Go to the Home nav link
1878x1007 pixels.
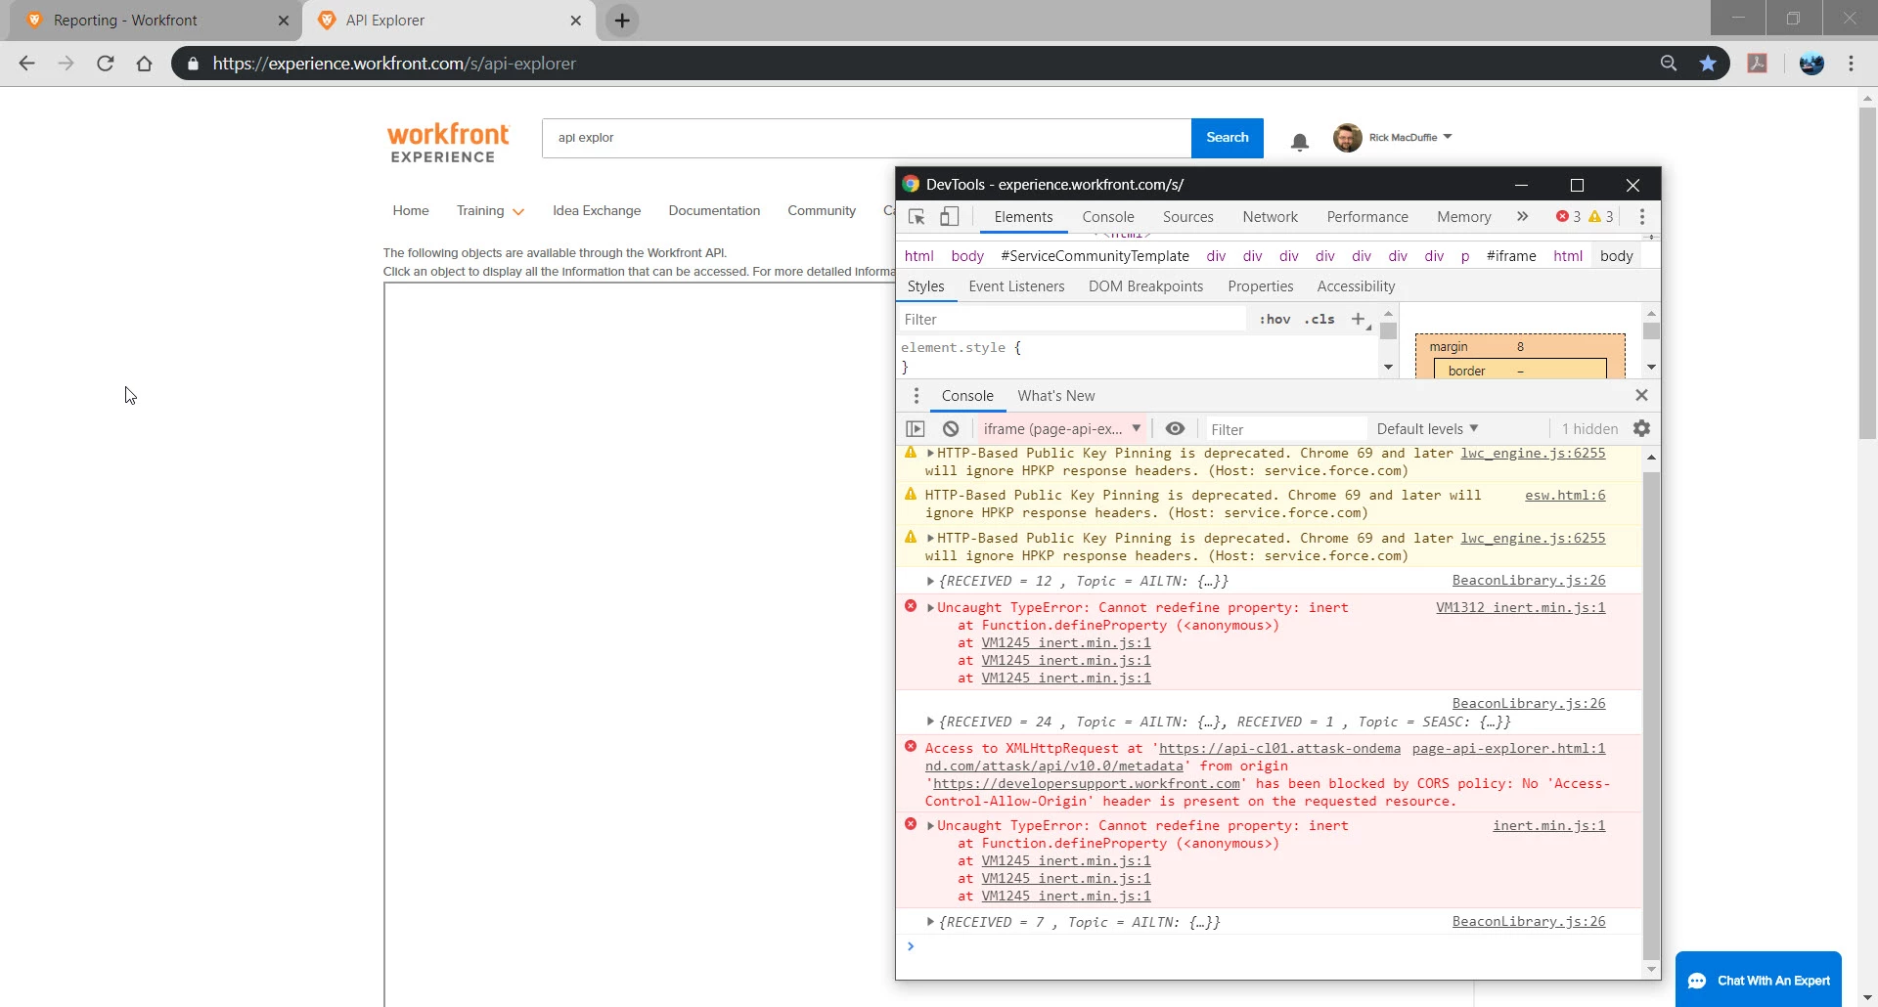[x=411, y=211]
